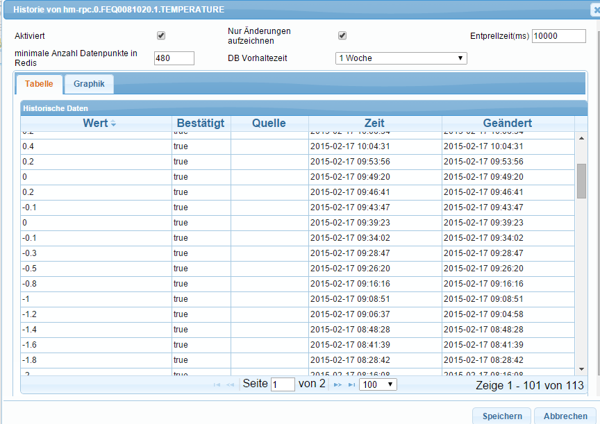Select Zeit cell 2015-02-17 09:43:47

[x=375, y=207]
